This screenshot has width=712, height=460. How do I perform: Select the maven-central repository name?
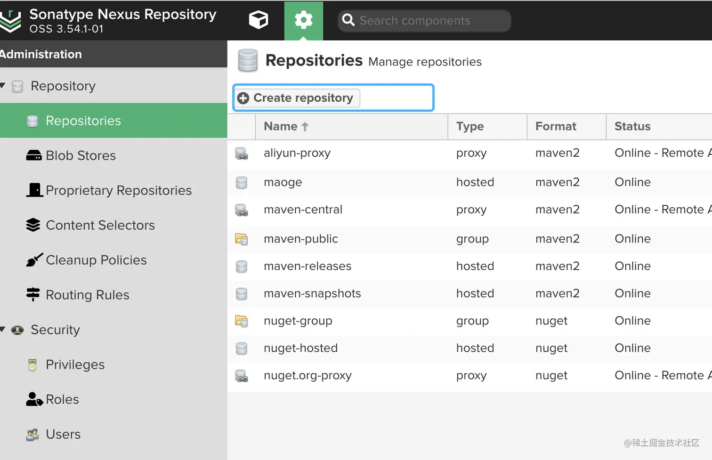pyautogui.click(x=303, y=210)
